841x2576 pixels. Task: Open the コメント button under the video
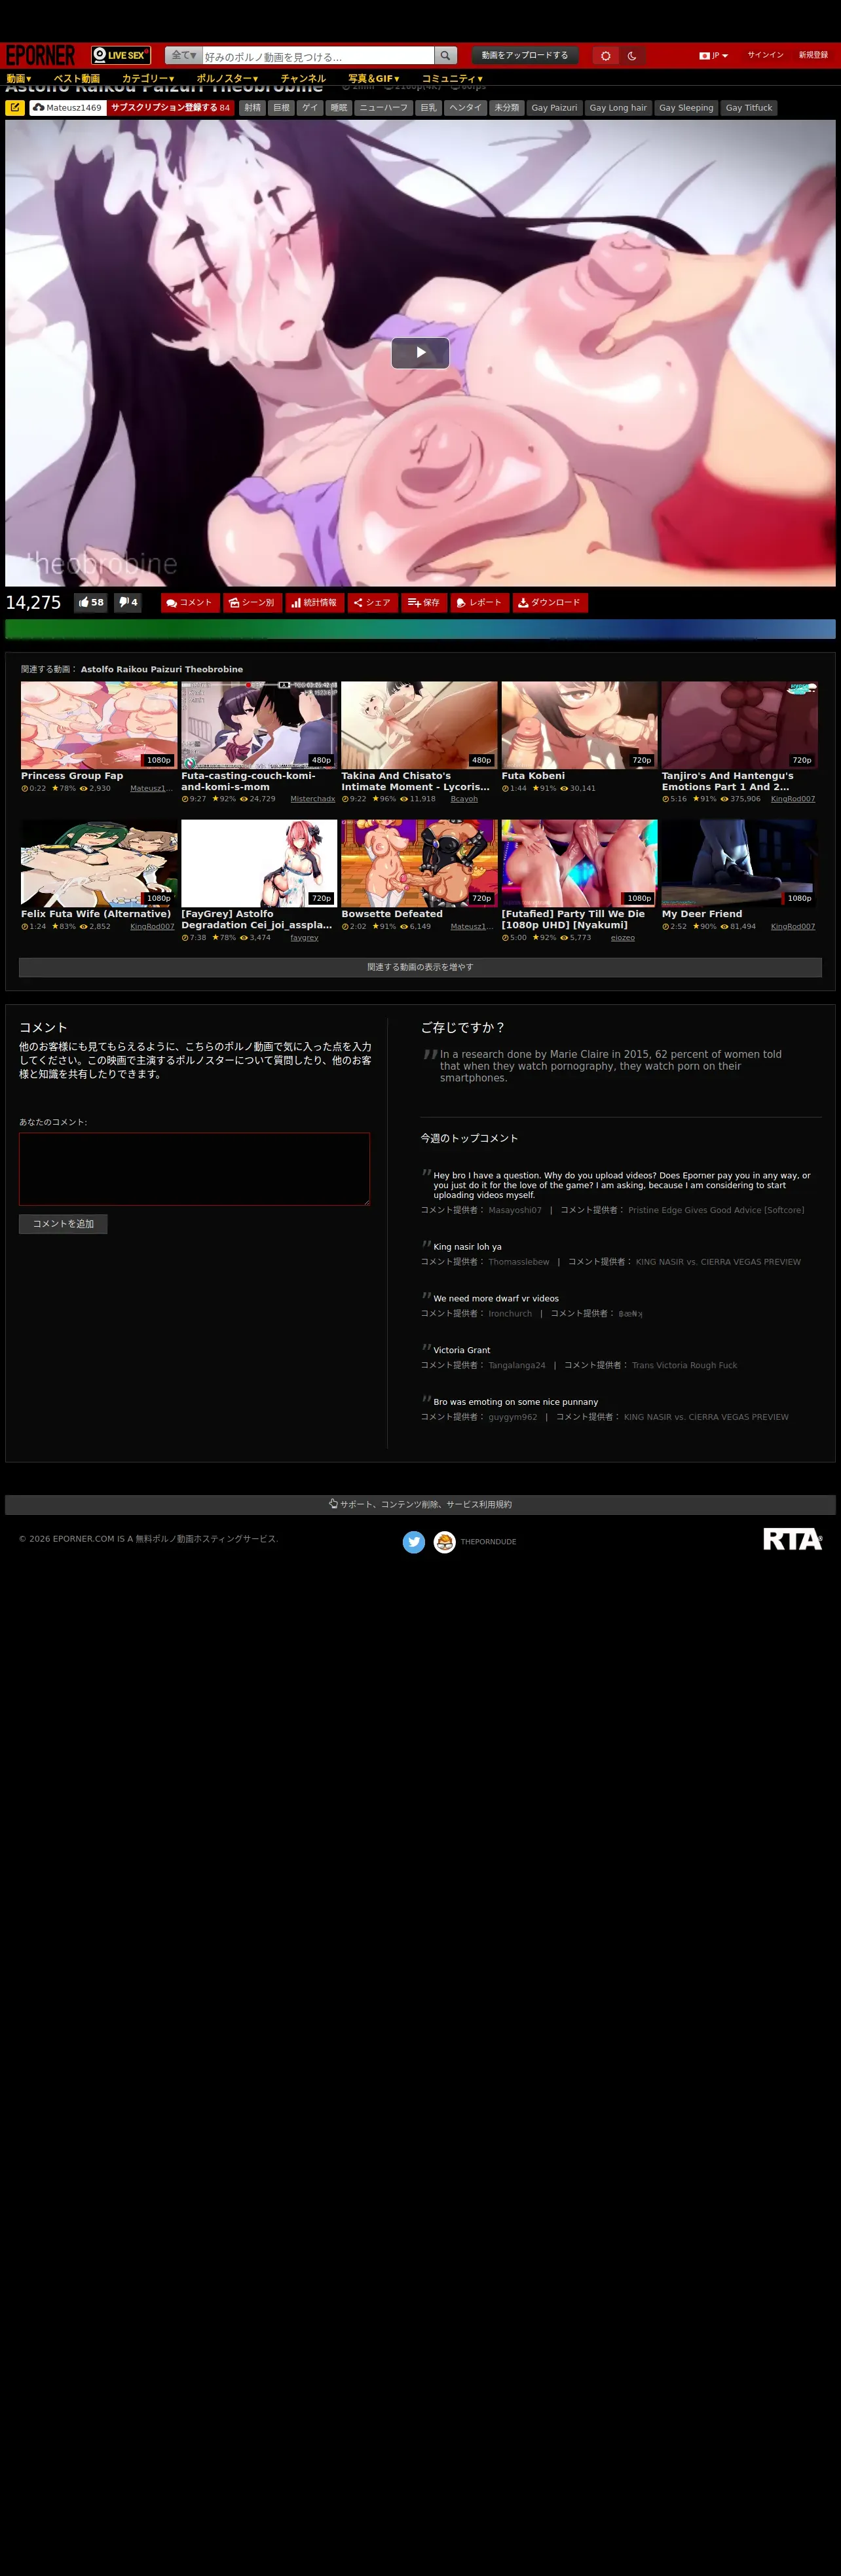point(190,602)
